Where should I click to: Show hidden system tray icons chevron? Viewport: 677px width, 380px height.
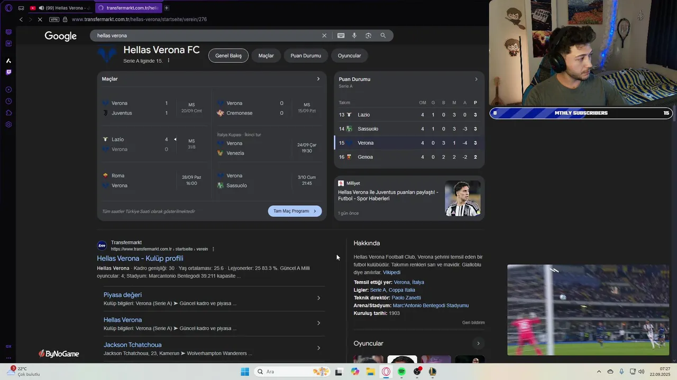pyautogui.click(x=599, y=372)
